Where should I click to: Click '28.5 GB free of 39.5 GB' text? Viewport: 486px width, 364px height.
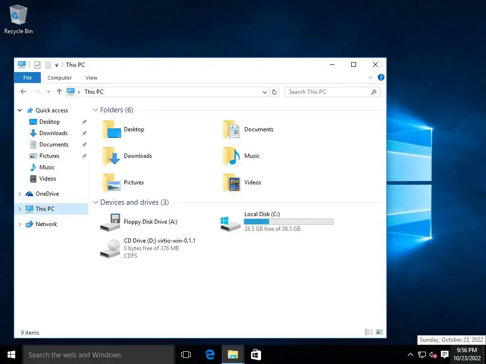[x=272, y=229]
